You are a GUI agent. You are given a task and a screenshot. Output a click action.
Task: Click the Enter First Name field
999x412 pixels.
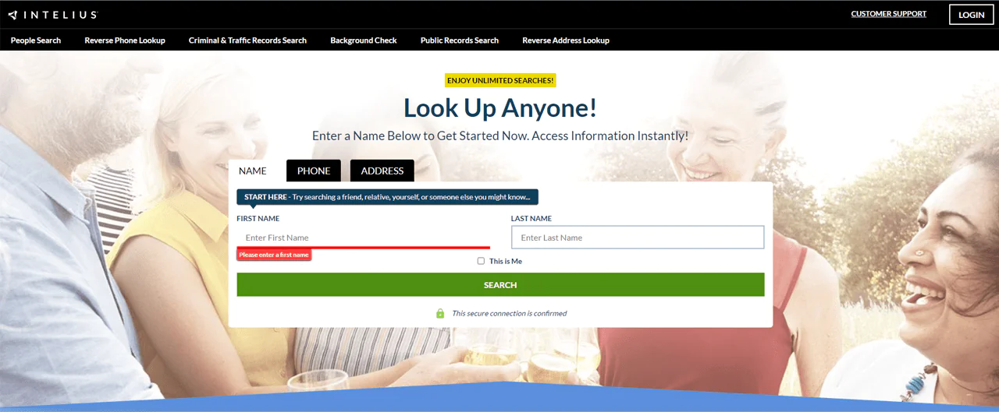click(x=363, y=238)
